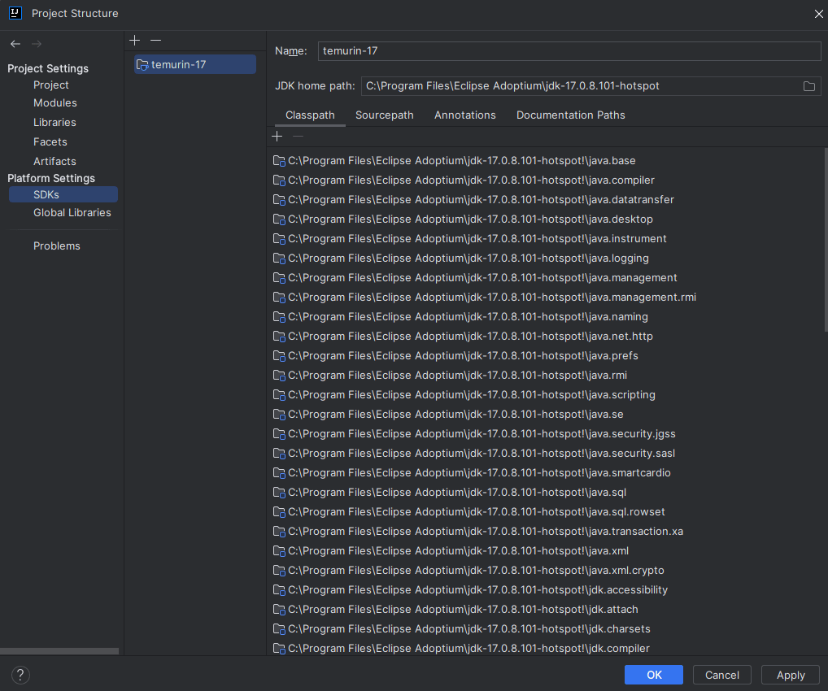Switch to the Annotations tab

464,115
